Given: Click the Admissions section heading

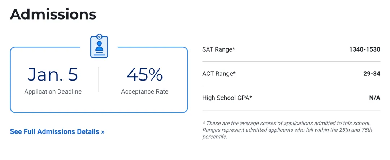Looking at the screenshot, I should [53, 14].
